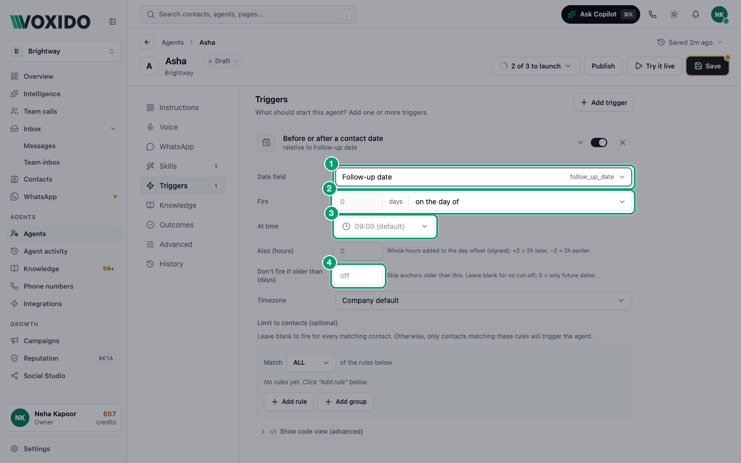Open Settings page

click(64, 449)
